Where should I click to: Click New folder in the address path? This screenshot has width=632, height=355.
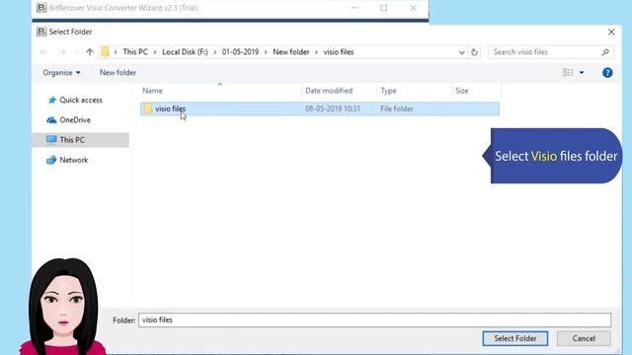(x=291, y=52)
